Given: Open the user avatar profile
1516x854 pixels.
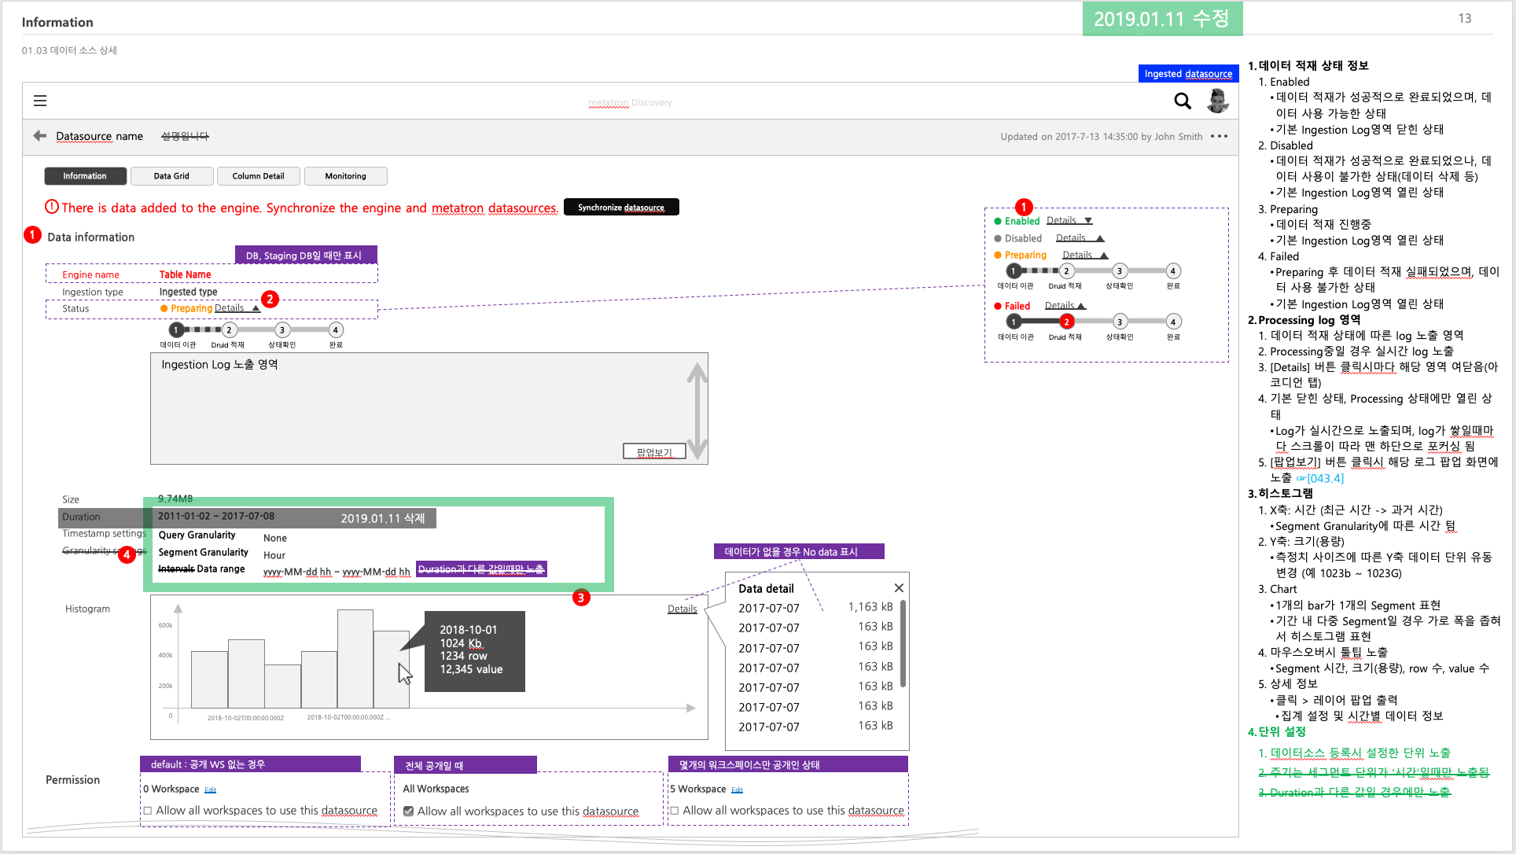Looking at the screenshot, I should tap(1217, 101).
